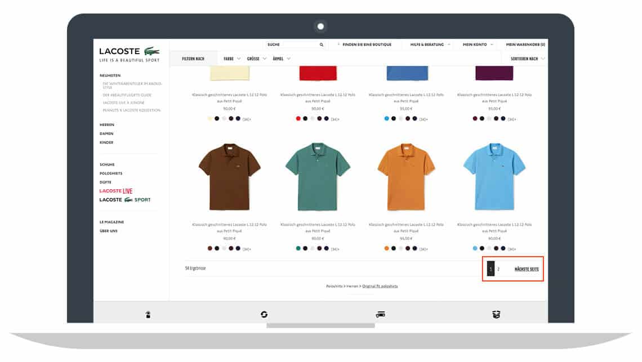642x362 pixels.
Task: Open the Grösse filter dropdown
Action: [257, 59]
